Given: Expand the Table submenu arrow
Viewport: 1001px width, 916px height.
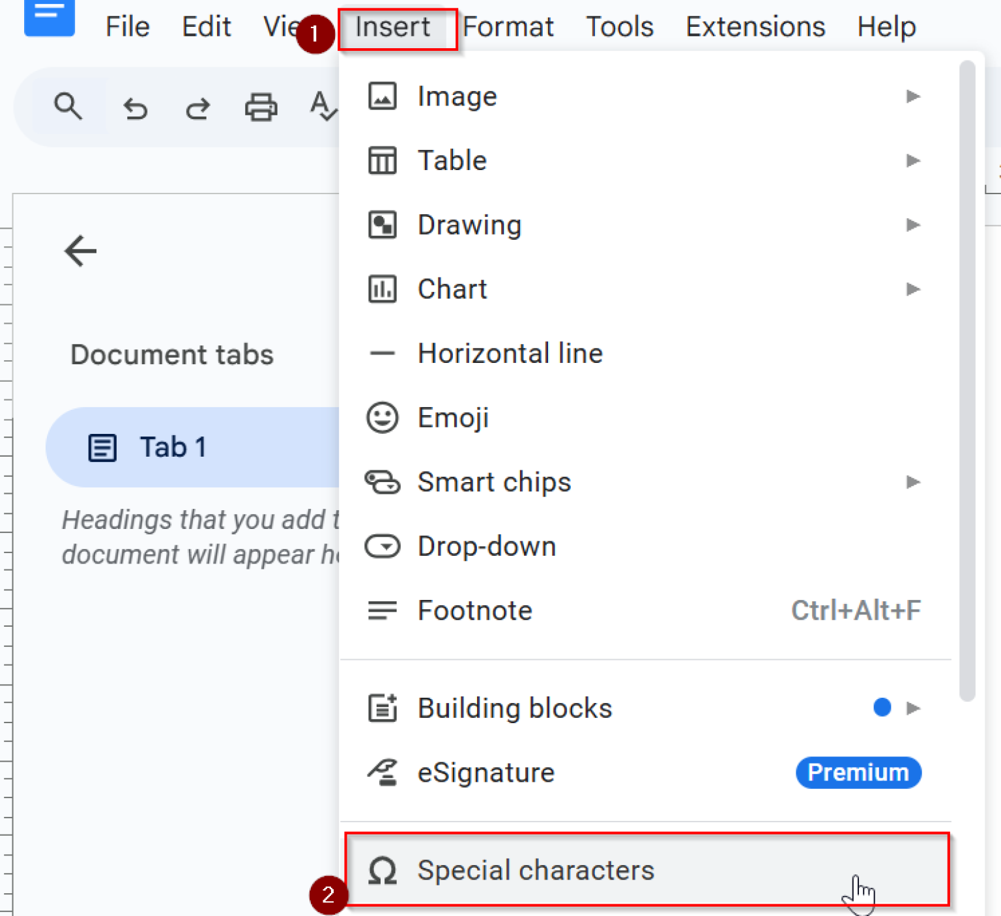Looking at the screenshot, I should coord(913,160).
